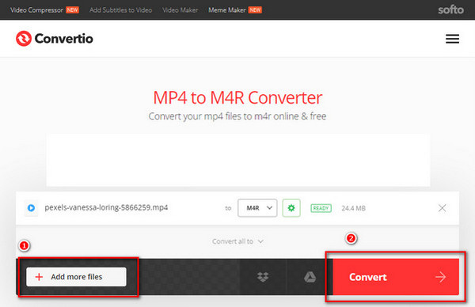The image size is (475, 307).
Task: Click Add more files button
Action: pyautogui.click(x=76, y=277)
